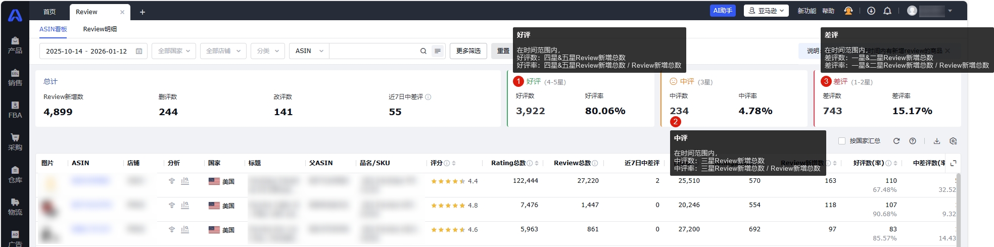Expand the 全部店铺 dropdown
The width and height of the screenshot is (994, 247).
[223, 51]
